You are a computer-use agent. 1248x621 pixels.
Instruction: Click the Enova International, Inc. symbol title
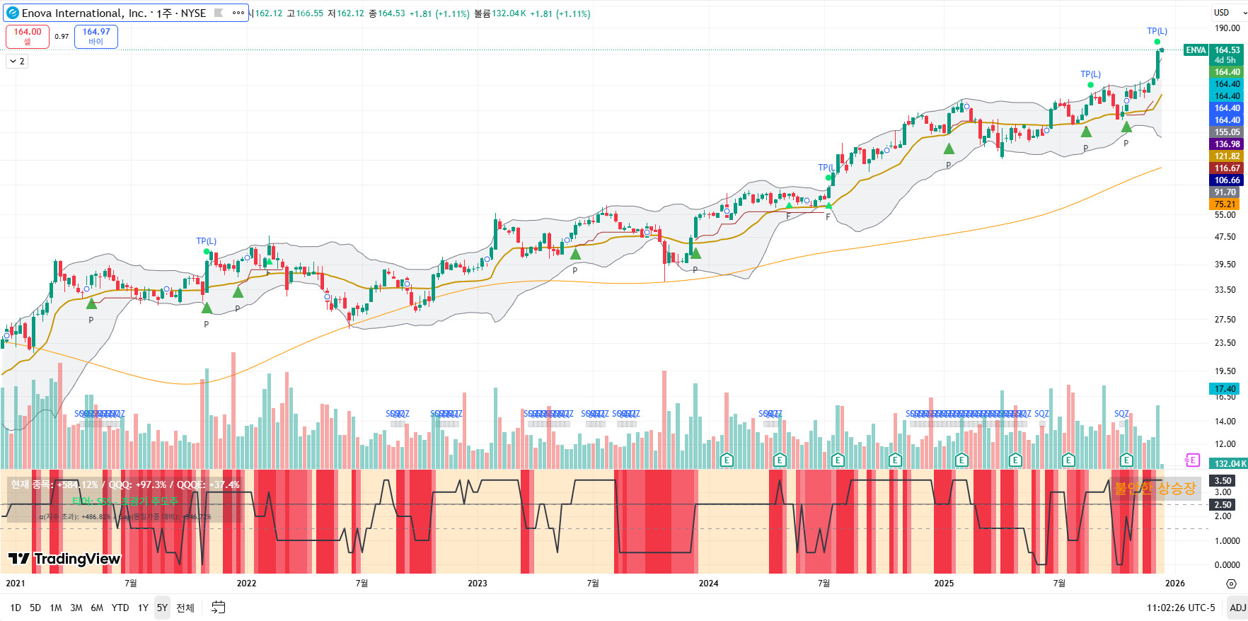click(85, 13)
